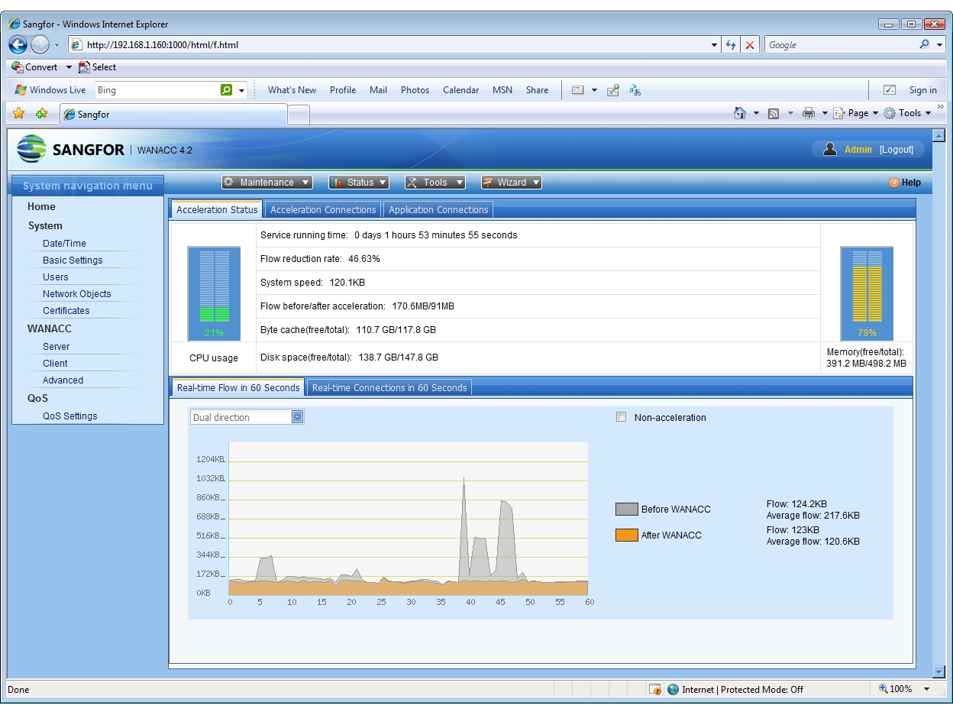
Task: Open Basic Settings in navigation menu
Action: coord(73,260)
